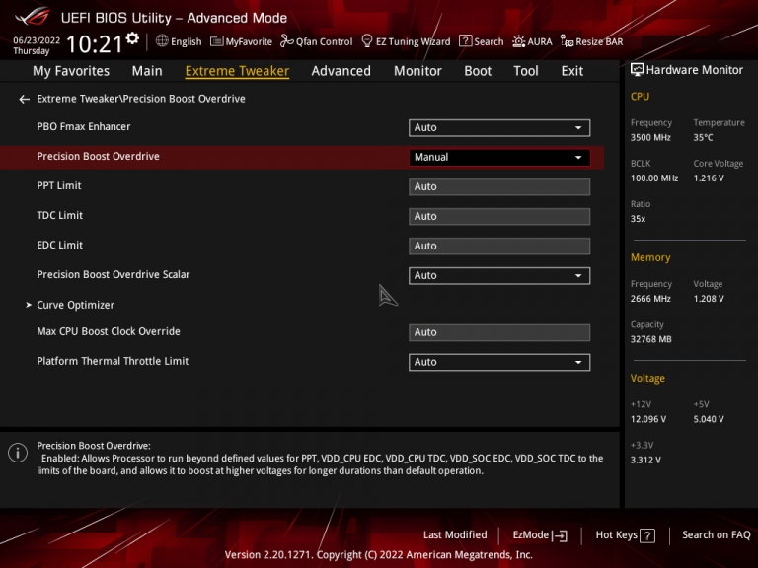This screenshot has width=758, height=568.
Task: Open the Search tool in the toolbar
Action: [x=481, y=41]
